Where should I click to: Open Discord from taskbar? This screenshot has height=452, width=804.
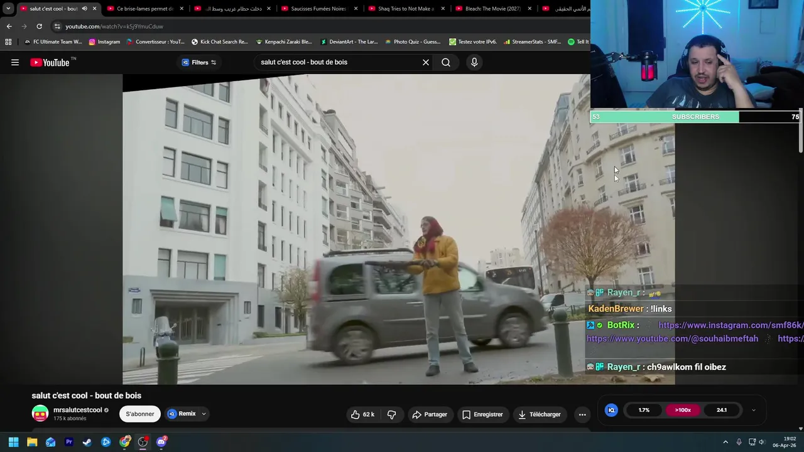(161, 442)
